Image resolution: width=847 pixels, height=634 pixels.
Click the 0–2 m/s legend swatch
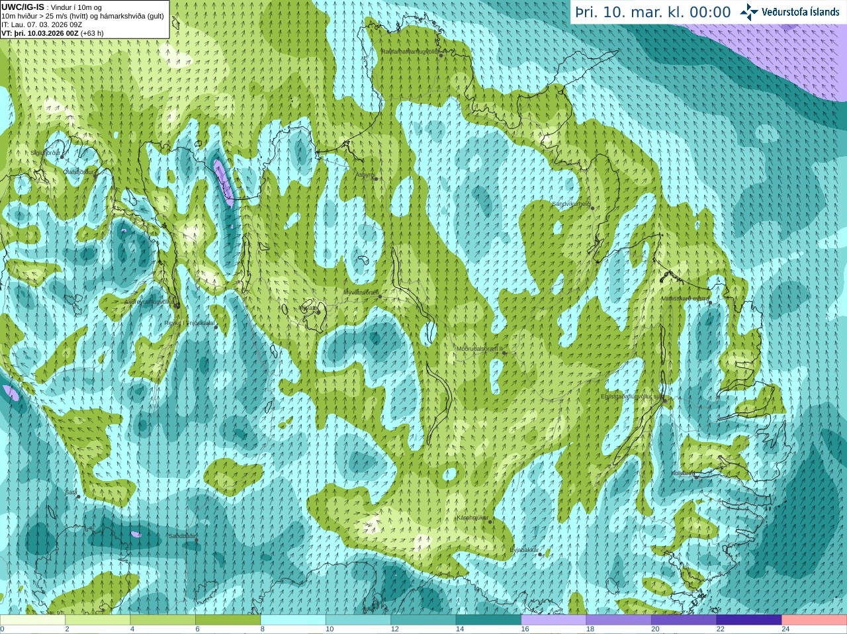[32, 620]
